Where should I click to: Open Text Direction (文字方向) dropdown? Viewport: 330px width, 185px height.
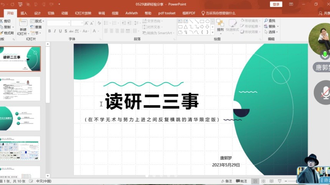[x=152, y=21]
